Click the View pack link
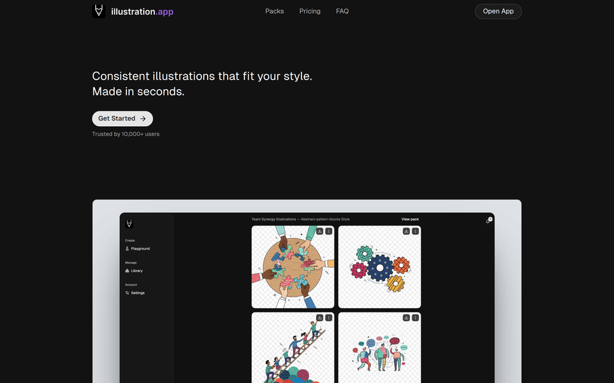The height and width of the screenshot is (383, 614). pyautogui.click(x=410, y=219)
